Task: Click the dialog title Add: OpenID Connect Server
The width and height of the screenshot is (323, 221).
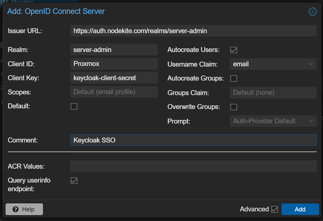Action: coord(56,11)
